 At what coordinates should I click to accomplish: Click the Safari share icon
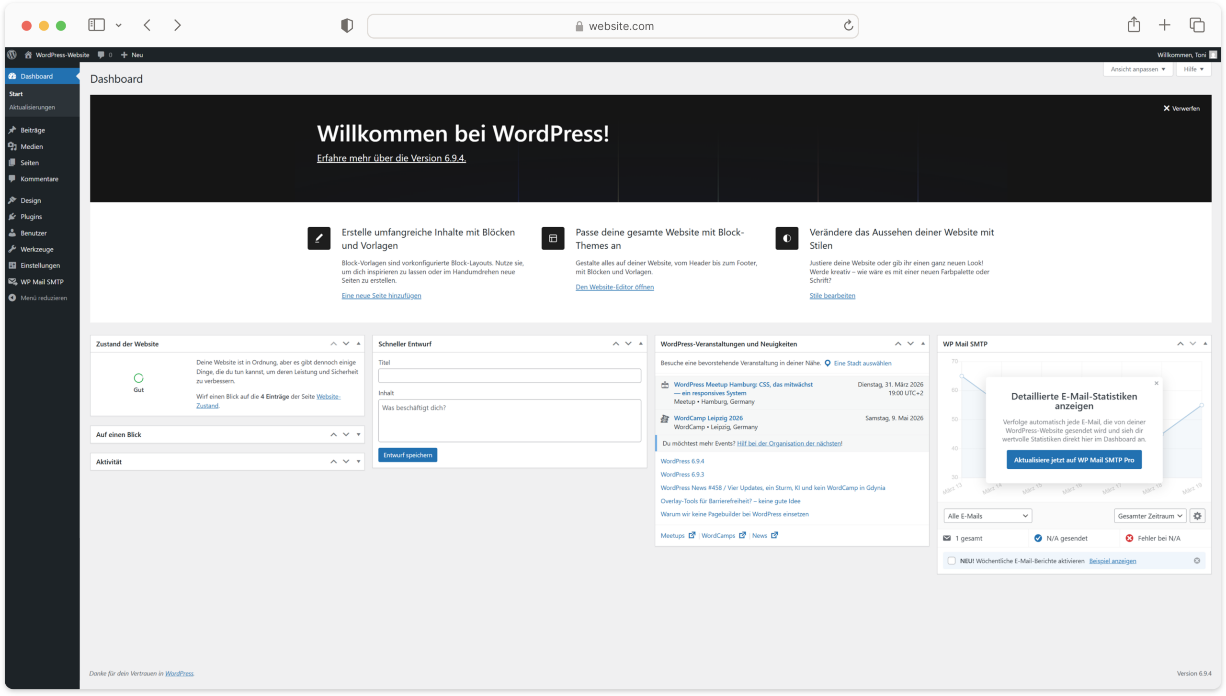(x=1134, y=25)
